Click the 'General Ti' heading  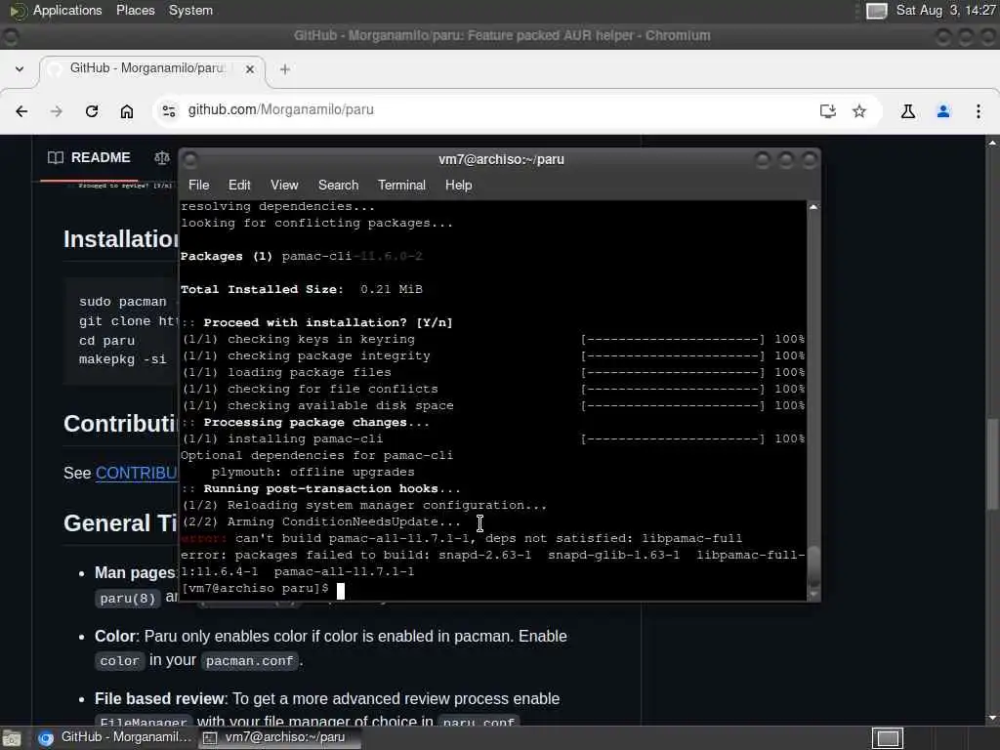coord(120,523)
